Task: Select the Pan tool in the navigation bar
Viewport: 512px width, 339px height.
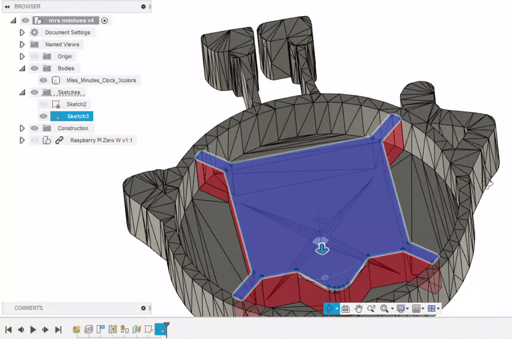Action: (x=358, y=308)
